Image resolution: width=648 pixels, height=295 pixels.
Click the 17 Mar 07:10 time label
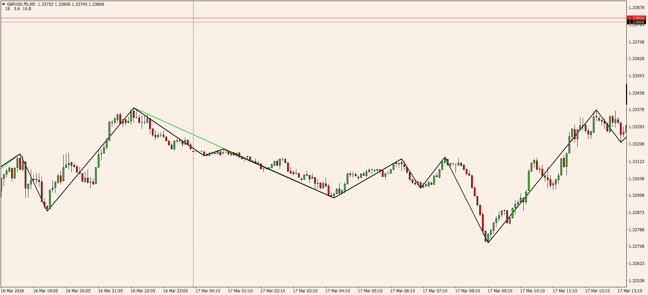(x=435, y=291)
